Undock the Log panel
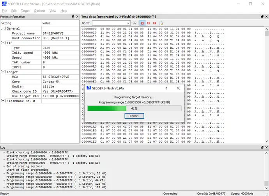This screenshot has height=196, width=269. [262, 147]
